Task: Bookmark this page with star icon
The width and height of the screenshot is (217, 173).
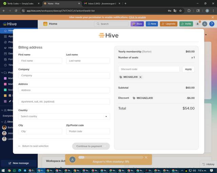Action: point(180,11)
